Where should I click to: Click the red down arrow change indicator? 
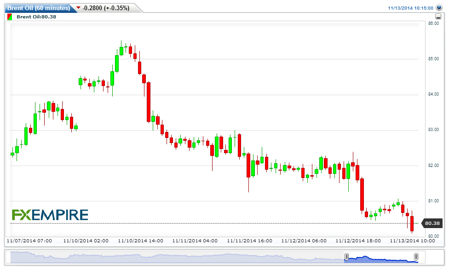coord(79,8)
